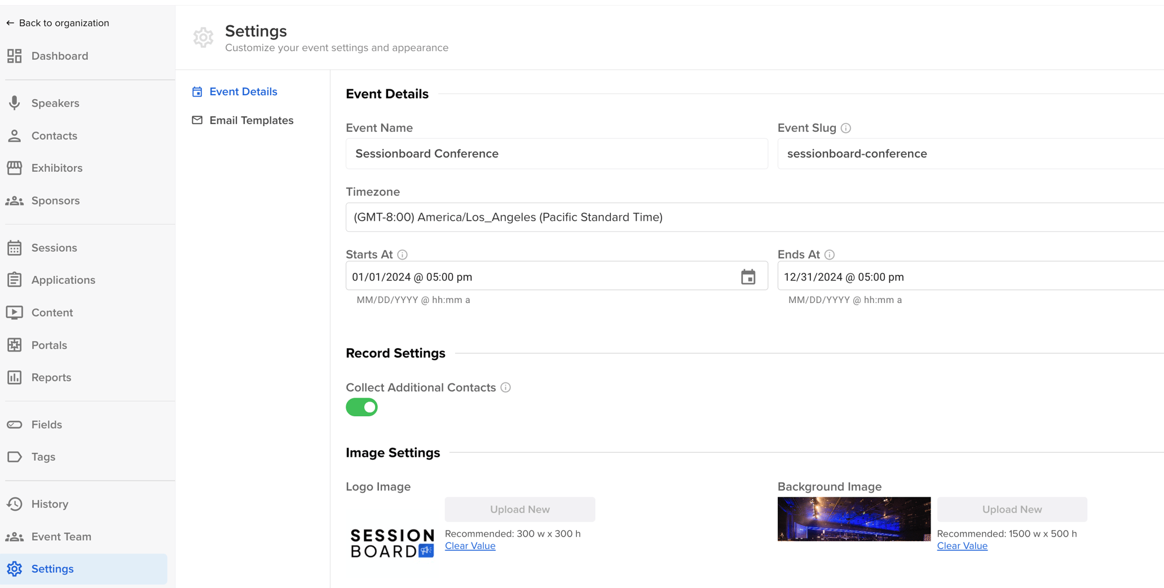Click the History clock icon
This screenshot has height=588, width=1164.
point(14,504)
